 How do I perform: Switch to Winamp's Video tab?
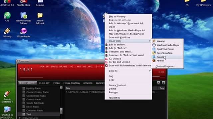tap(56, 83)
